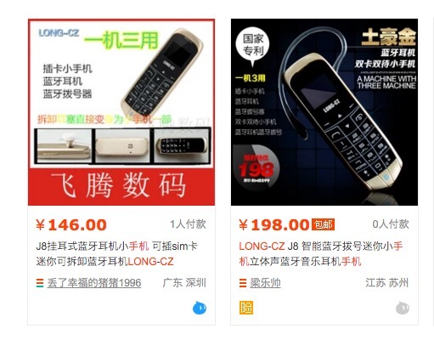Image resolution: width=434 pixels, height=340 pixels.
Task: Open seller shop 丢了幸福的猪猪1996
Action: pyautogui.click(x=94, y=283)
